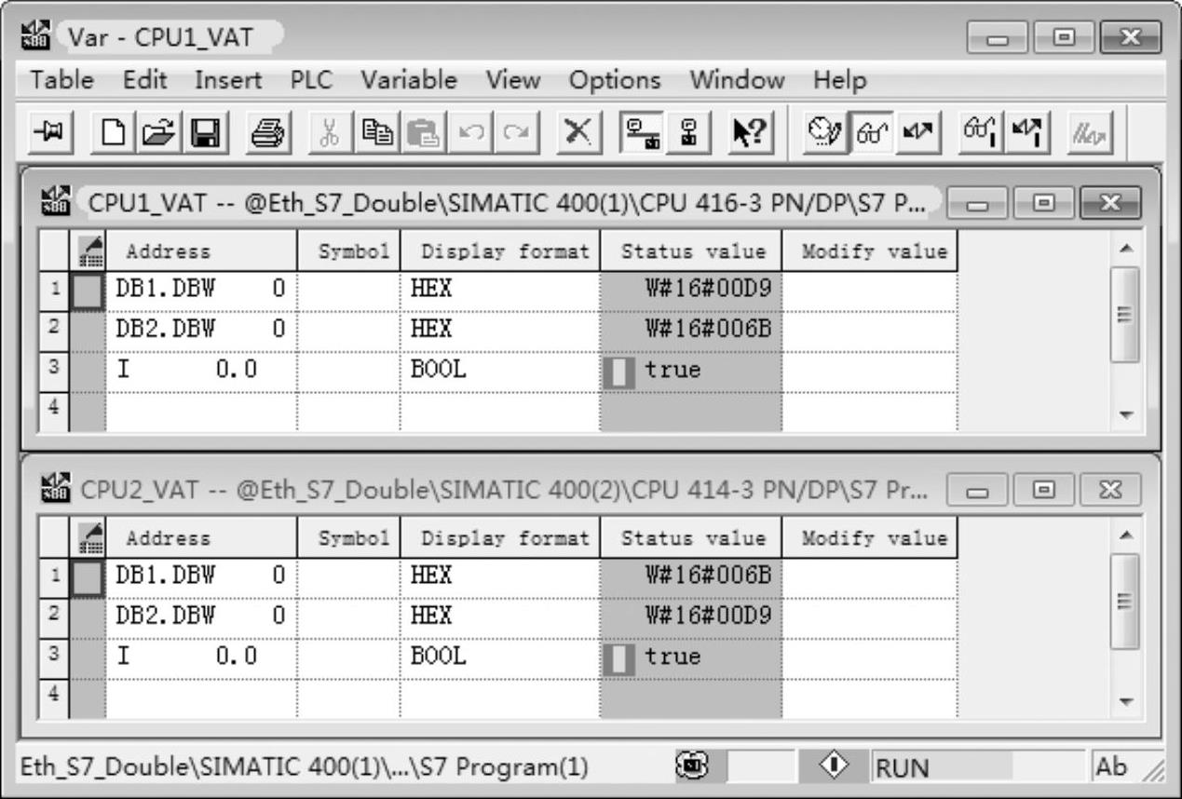Image resolution: width=1182 pixels, height=799 pixels.
Task: Select row 3 header in CPU1_VAT table
Action: (x=53, y=370)
